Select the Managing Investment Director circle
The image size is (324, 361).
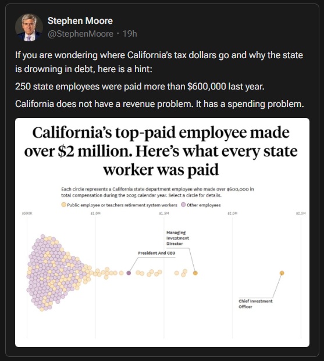pyautogui.click(x=195, y=273)
